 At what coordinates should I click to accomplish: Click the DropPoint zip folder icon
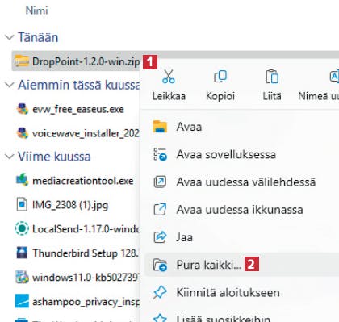[x=22, y=61]
